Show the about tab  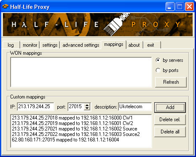coord(134,45)
